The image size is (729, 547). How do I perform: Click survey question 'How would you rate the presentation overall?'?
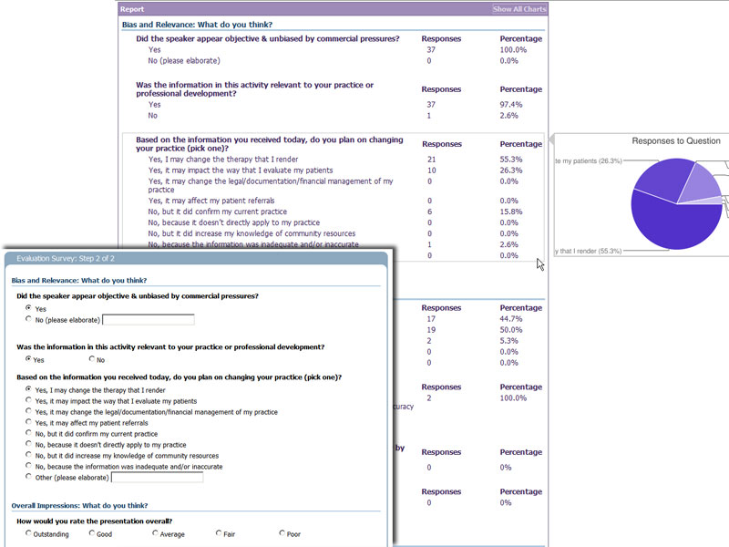pyautogui.click(x=95, y=521)
